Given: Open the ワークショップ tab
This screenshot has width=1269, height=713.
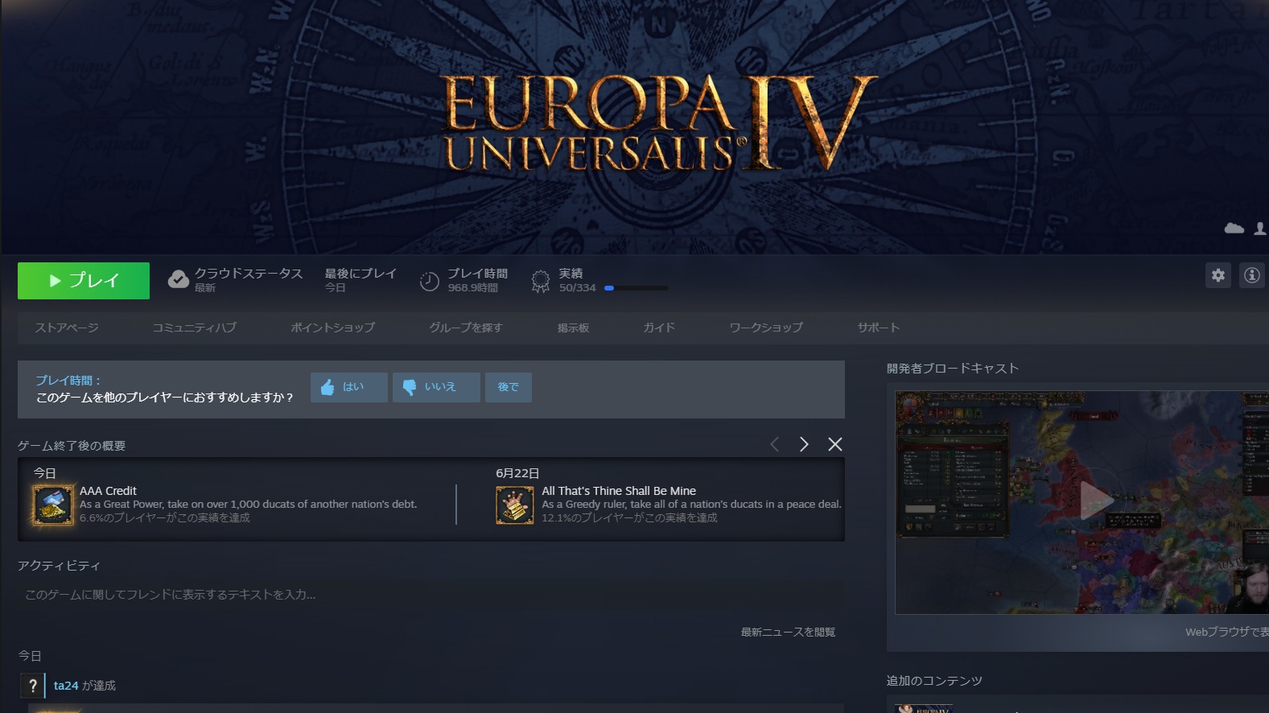Looking at the screenshot, I should (x=766, y=328).
